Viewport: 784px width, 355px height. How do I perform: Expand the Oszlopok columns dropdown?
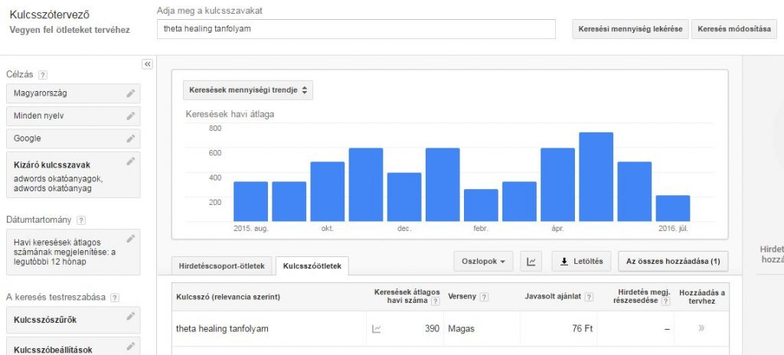point(483,262)
